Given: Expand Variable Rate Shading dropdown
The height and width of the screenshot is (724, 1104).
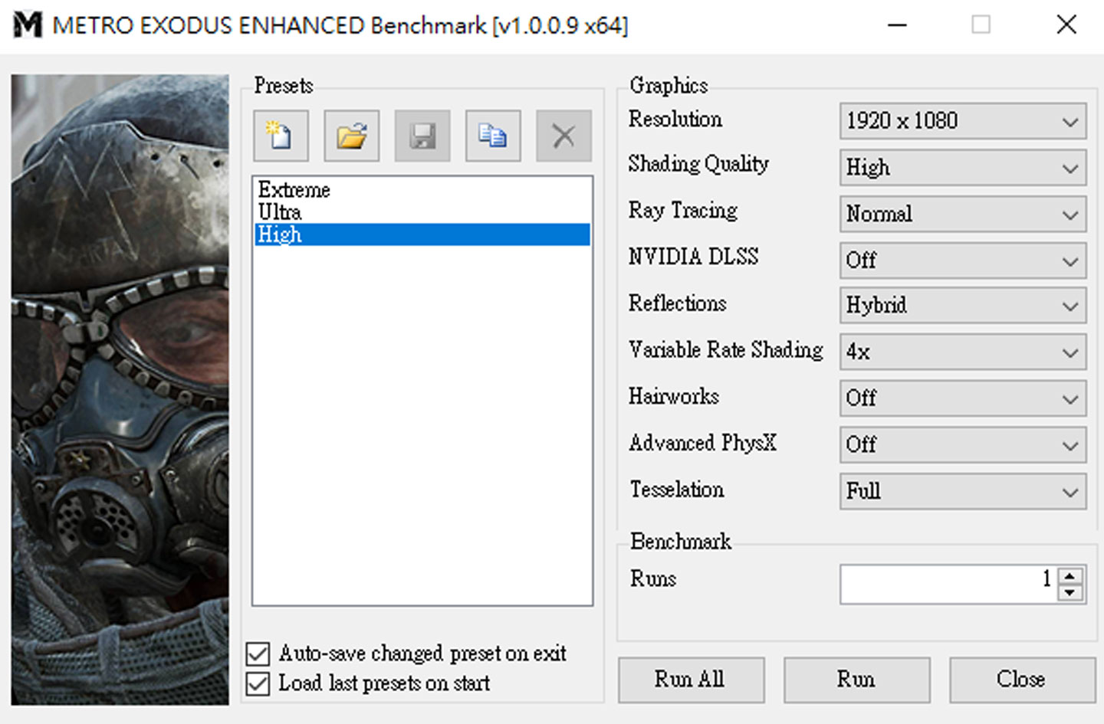Looking at the screenshot, I should pos(962,352).
